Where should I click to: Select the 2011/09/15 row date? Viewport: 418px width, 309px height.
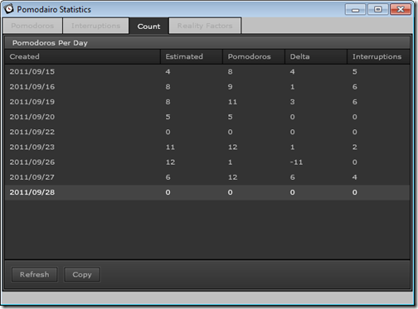point(32,72)
